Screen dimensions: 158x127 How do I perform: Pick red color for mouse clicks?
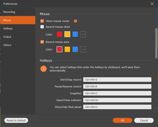tap(60, 34)
